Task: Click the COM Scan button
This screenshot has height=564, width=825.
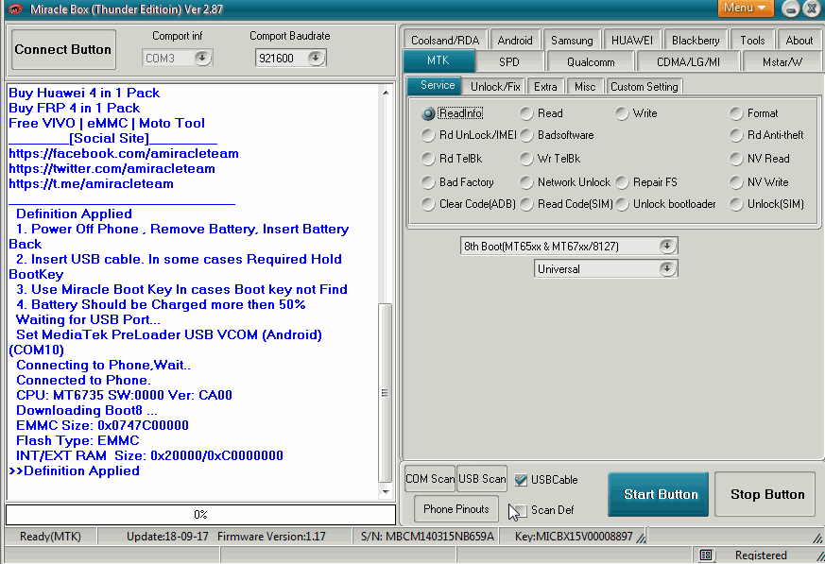Action: (x=430, y=479)
